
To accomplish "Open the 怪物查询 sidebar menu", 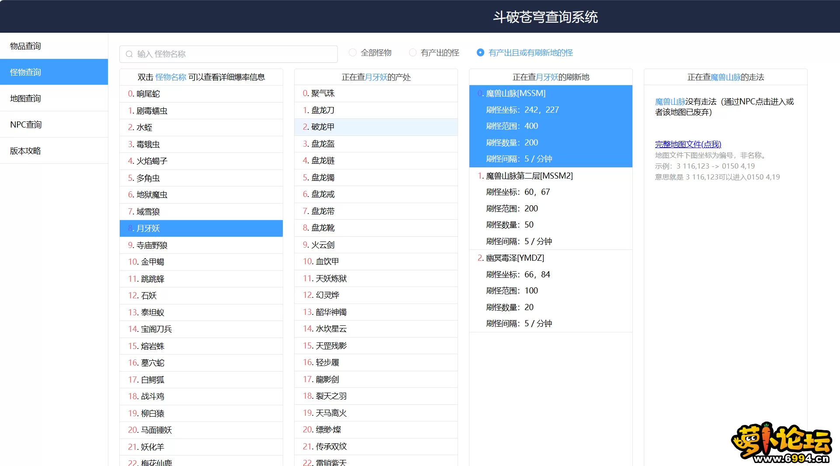I will (54, 72).
